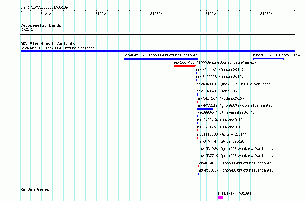Open nsv3417264 Audano2019 label
The width and height of the screenshot is (305, 201).
[x=220, y=98]
